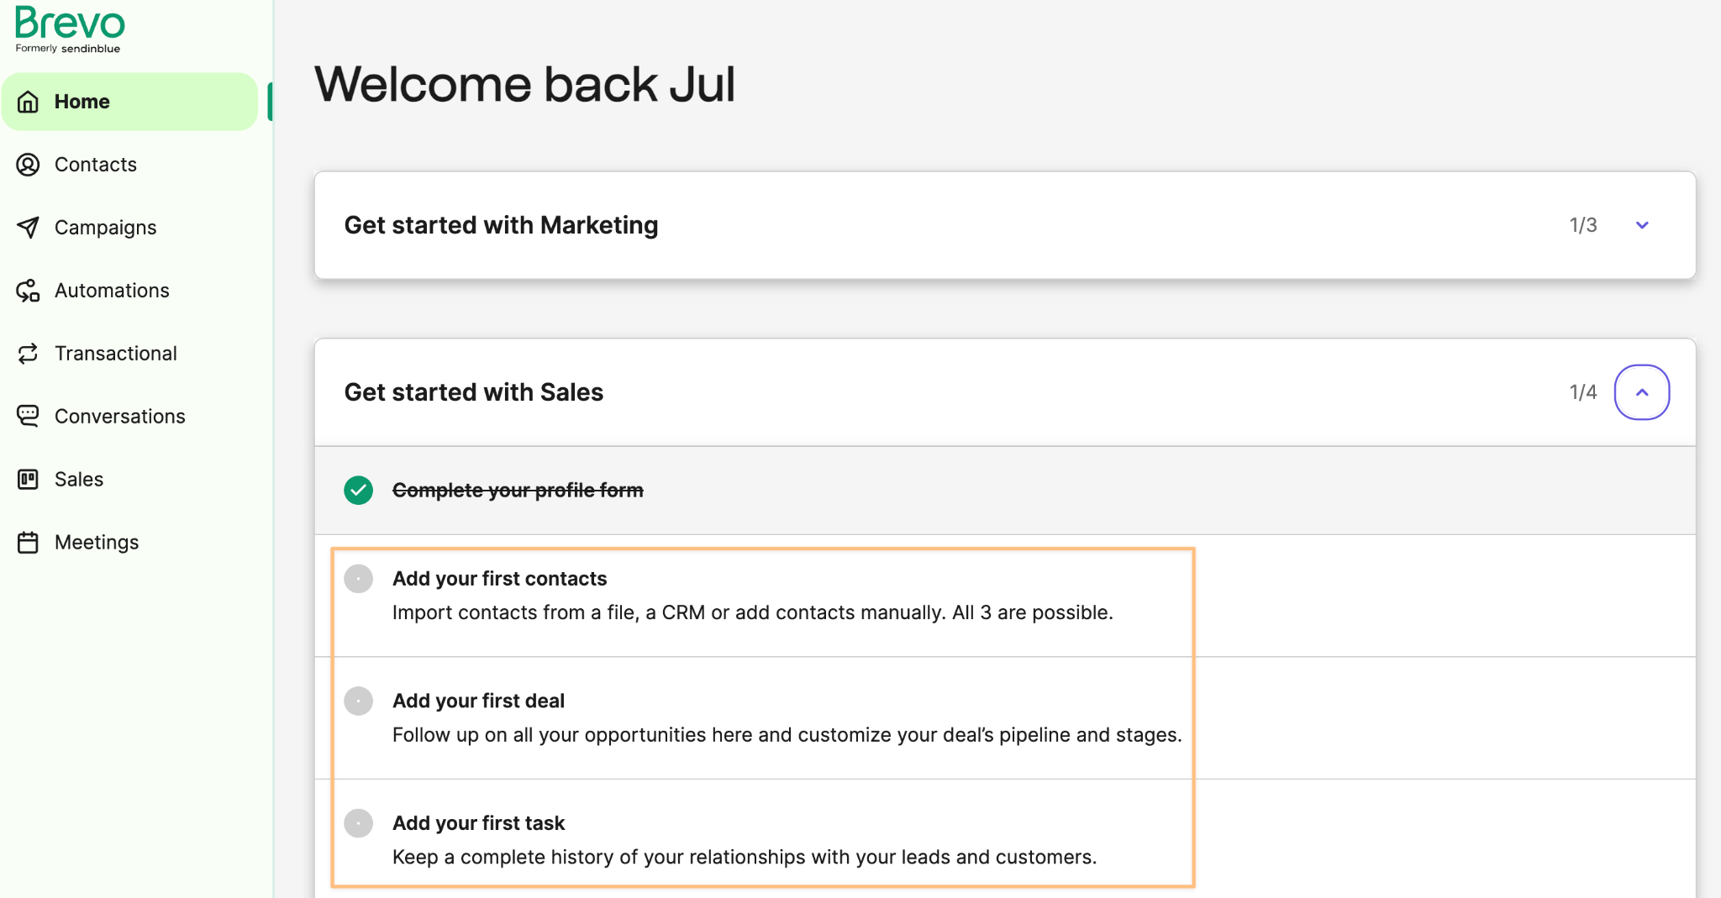
Task: Select the Campaigns paper-plane icon
Action: point(28,227)
